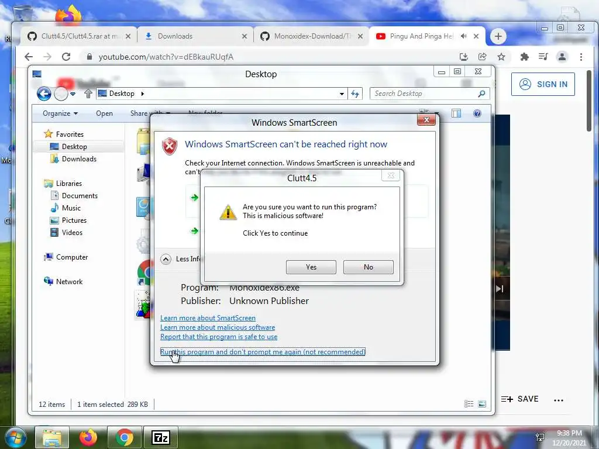The width and height of the screenshot is (599, 449).
Task: Open Videos library in the navigation pane
Action: tap(72, 233)
